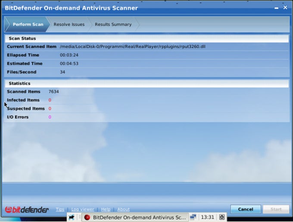This screenshot has height=222, width=293.
Task: Click the Files/Second value 34
Action: pyautogui.click(x=62, y=72)
